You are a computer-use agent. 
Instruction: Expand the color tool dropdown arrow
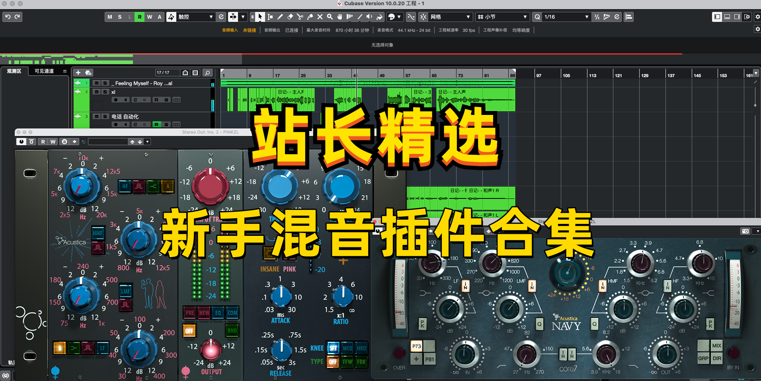tap(399, 17)
